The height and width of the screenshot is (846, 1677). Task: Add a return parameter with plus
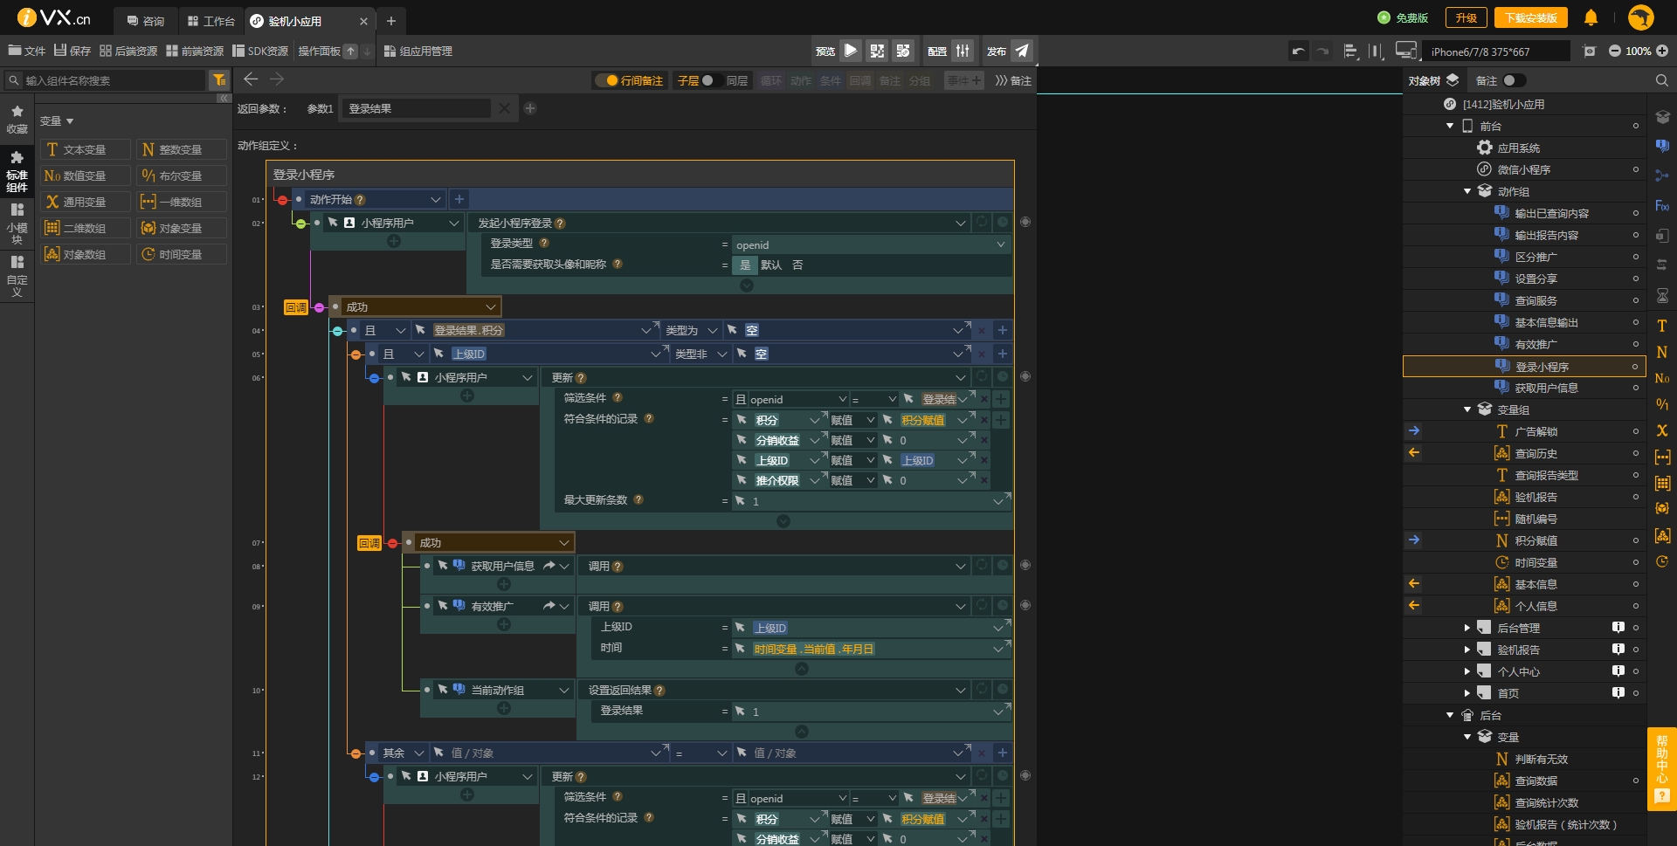pyautogui.click(x=530, y=108)
